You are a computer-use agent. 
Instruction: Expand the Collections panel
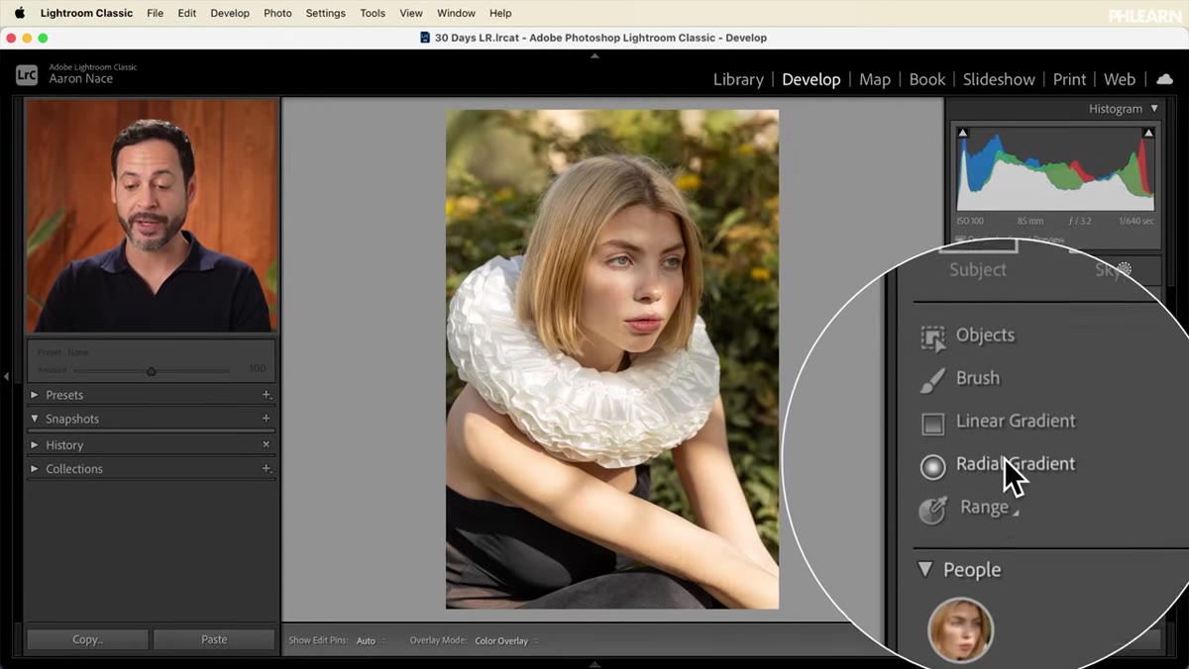35,469
